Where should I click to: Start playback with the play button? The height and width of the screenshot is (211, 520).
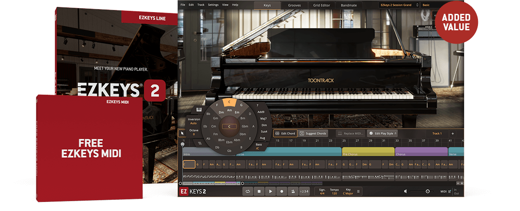click(x=271, y=191)
